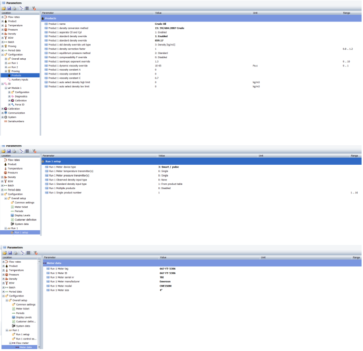Click wrench icon beside Force IO

[x=13, y=105]
